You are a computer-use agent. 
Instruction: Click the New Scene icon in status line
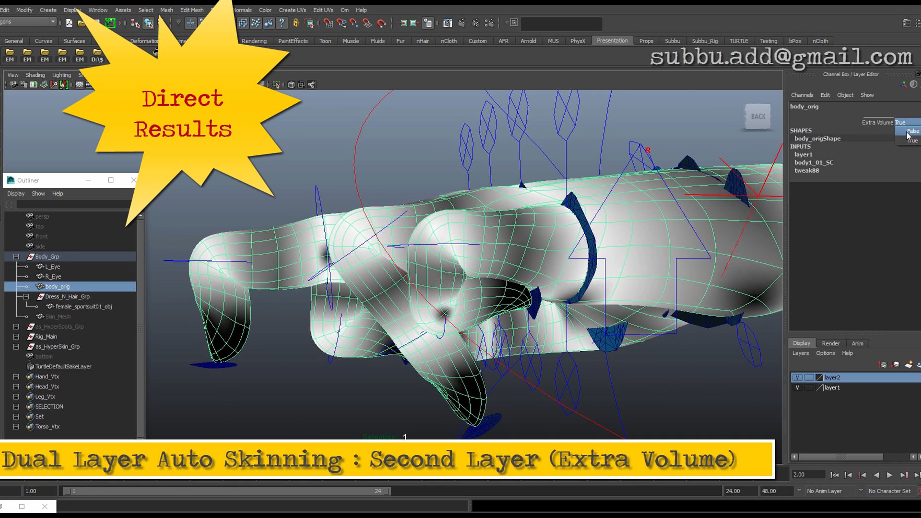[x=69, y=23]
